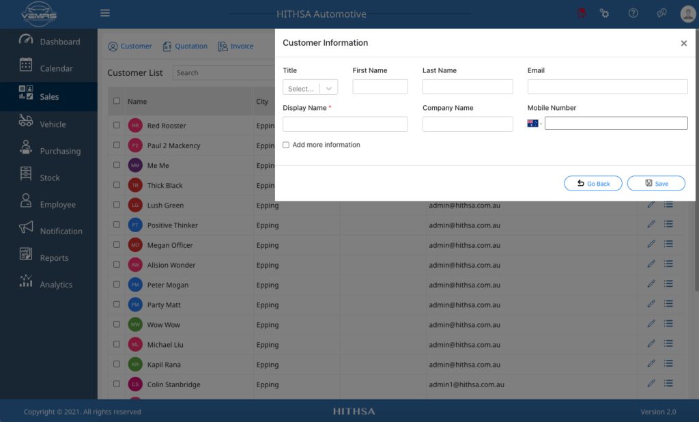Check the Me Me row checkbox
The height and width of the screenshot is (422, 699).
click(117, 165)
